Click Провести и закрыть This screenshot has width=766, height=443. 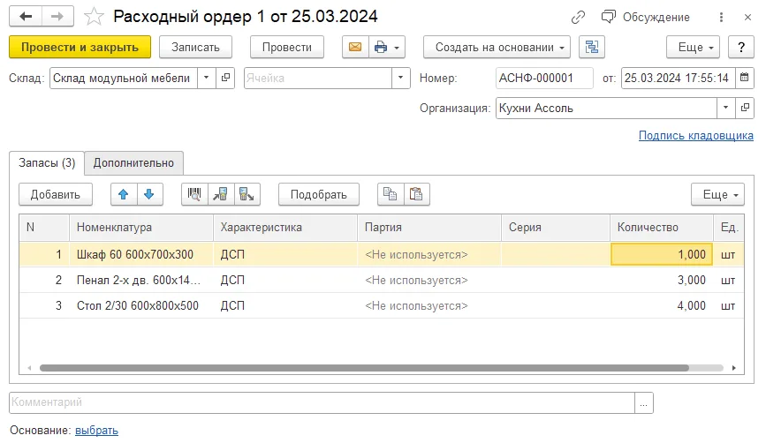[x=80, y=48]
